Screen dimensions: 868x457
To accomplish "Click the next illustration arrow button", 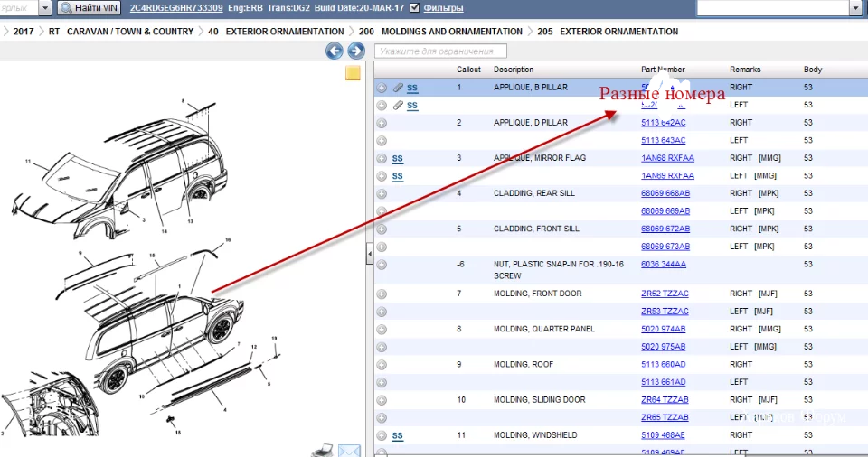I will 356,51.
